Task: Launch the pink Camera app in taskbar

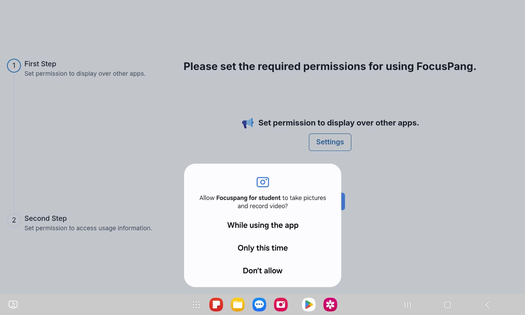Action: pos(281,304)
